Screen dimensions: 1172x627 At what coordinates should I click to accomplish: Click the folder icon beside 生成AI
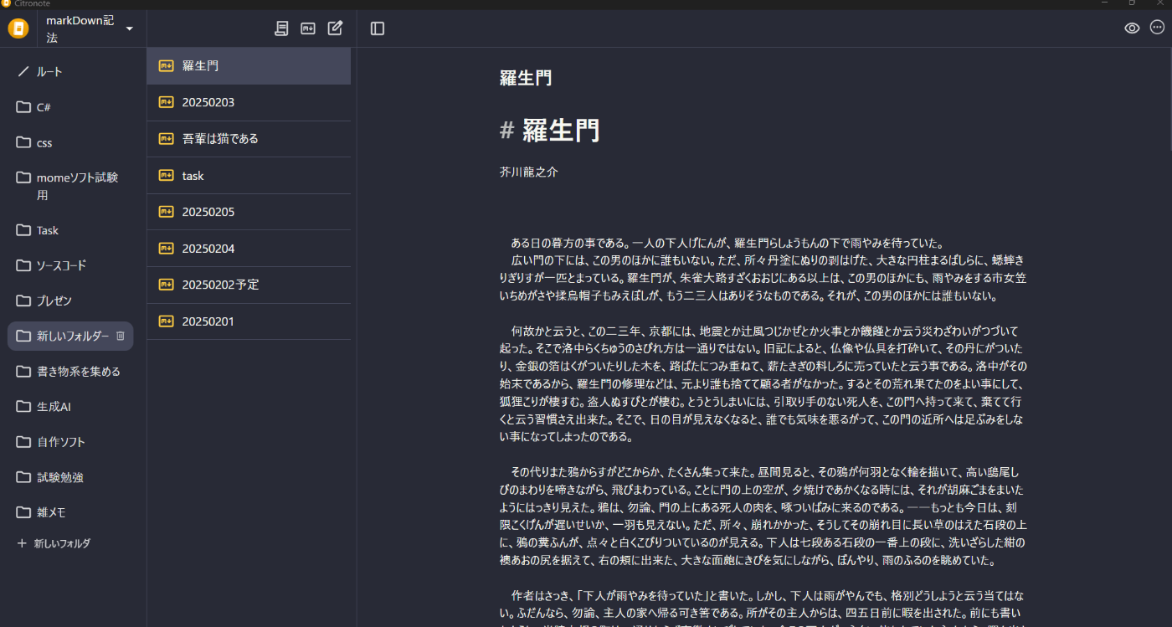[x=23, y=406]
